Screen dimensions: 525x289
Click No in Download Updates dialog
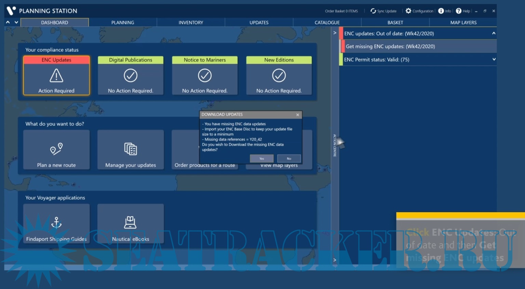point(289,158)
